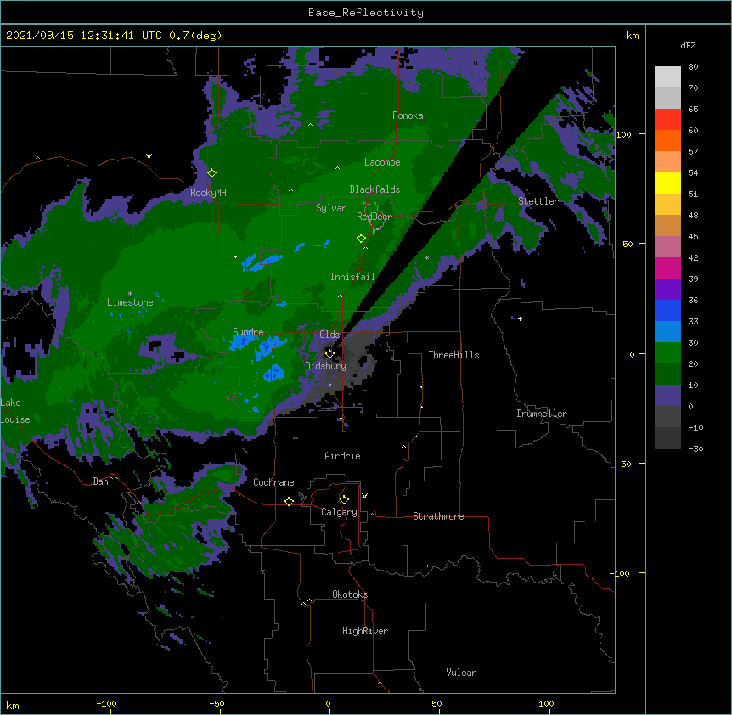
Task: Pick the yellow 54 dBZ color band
Action: (667, 183)
